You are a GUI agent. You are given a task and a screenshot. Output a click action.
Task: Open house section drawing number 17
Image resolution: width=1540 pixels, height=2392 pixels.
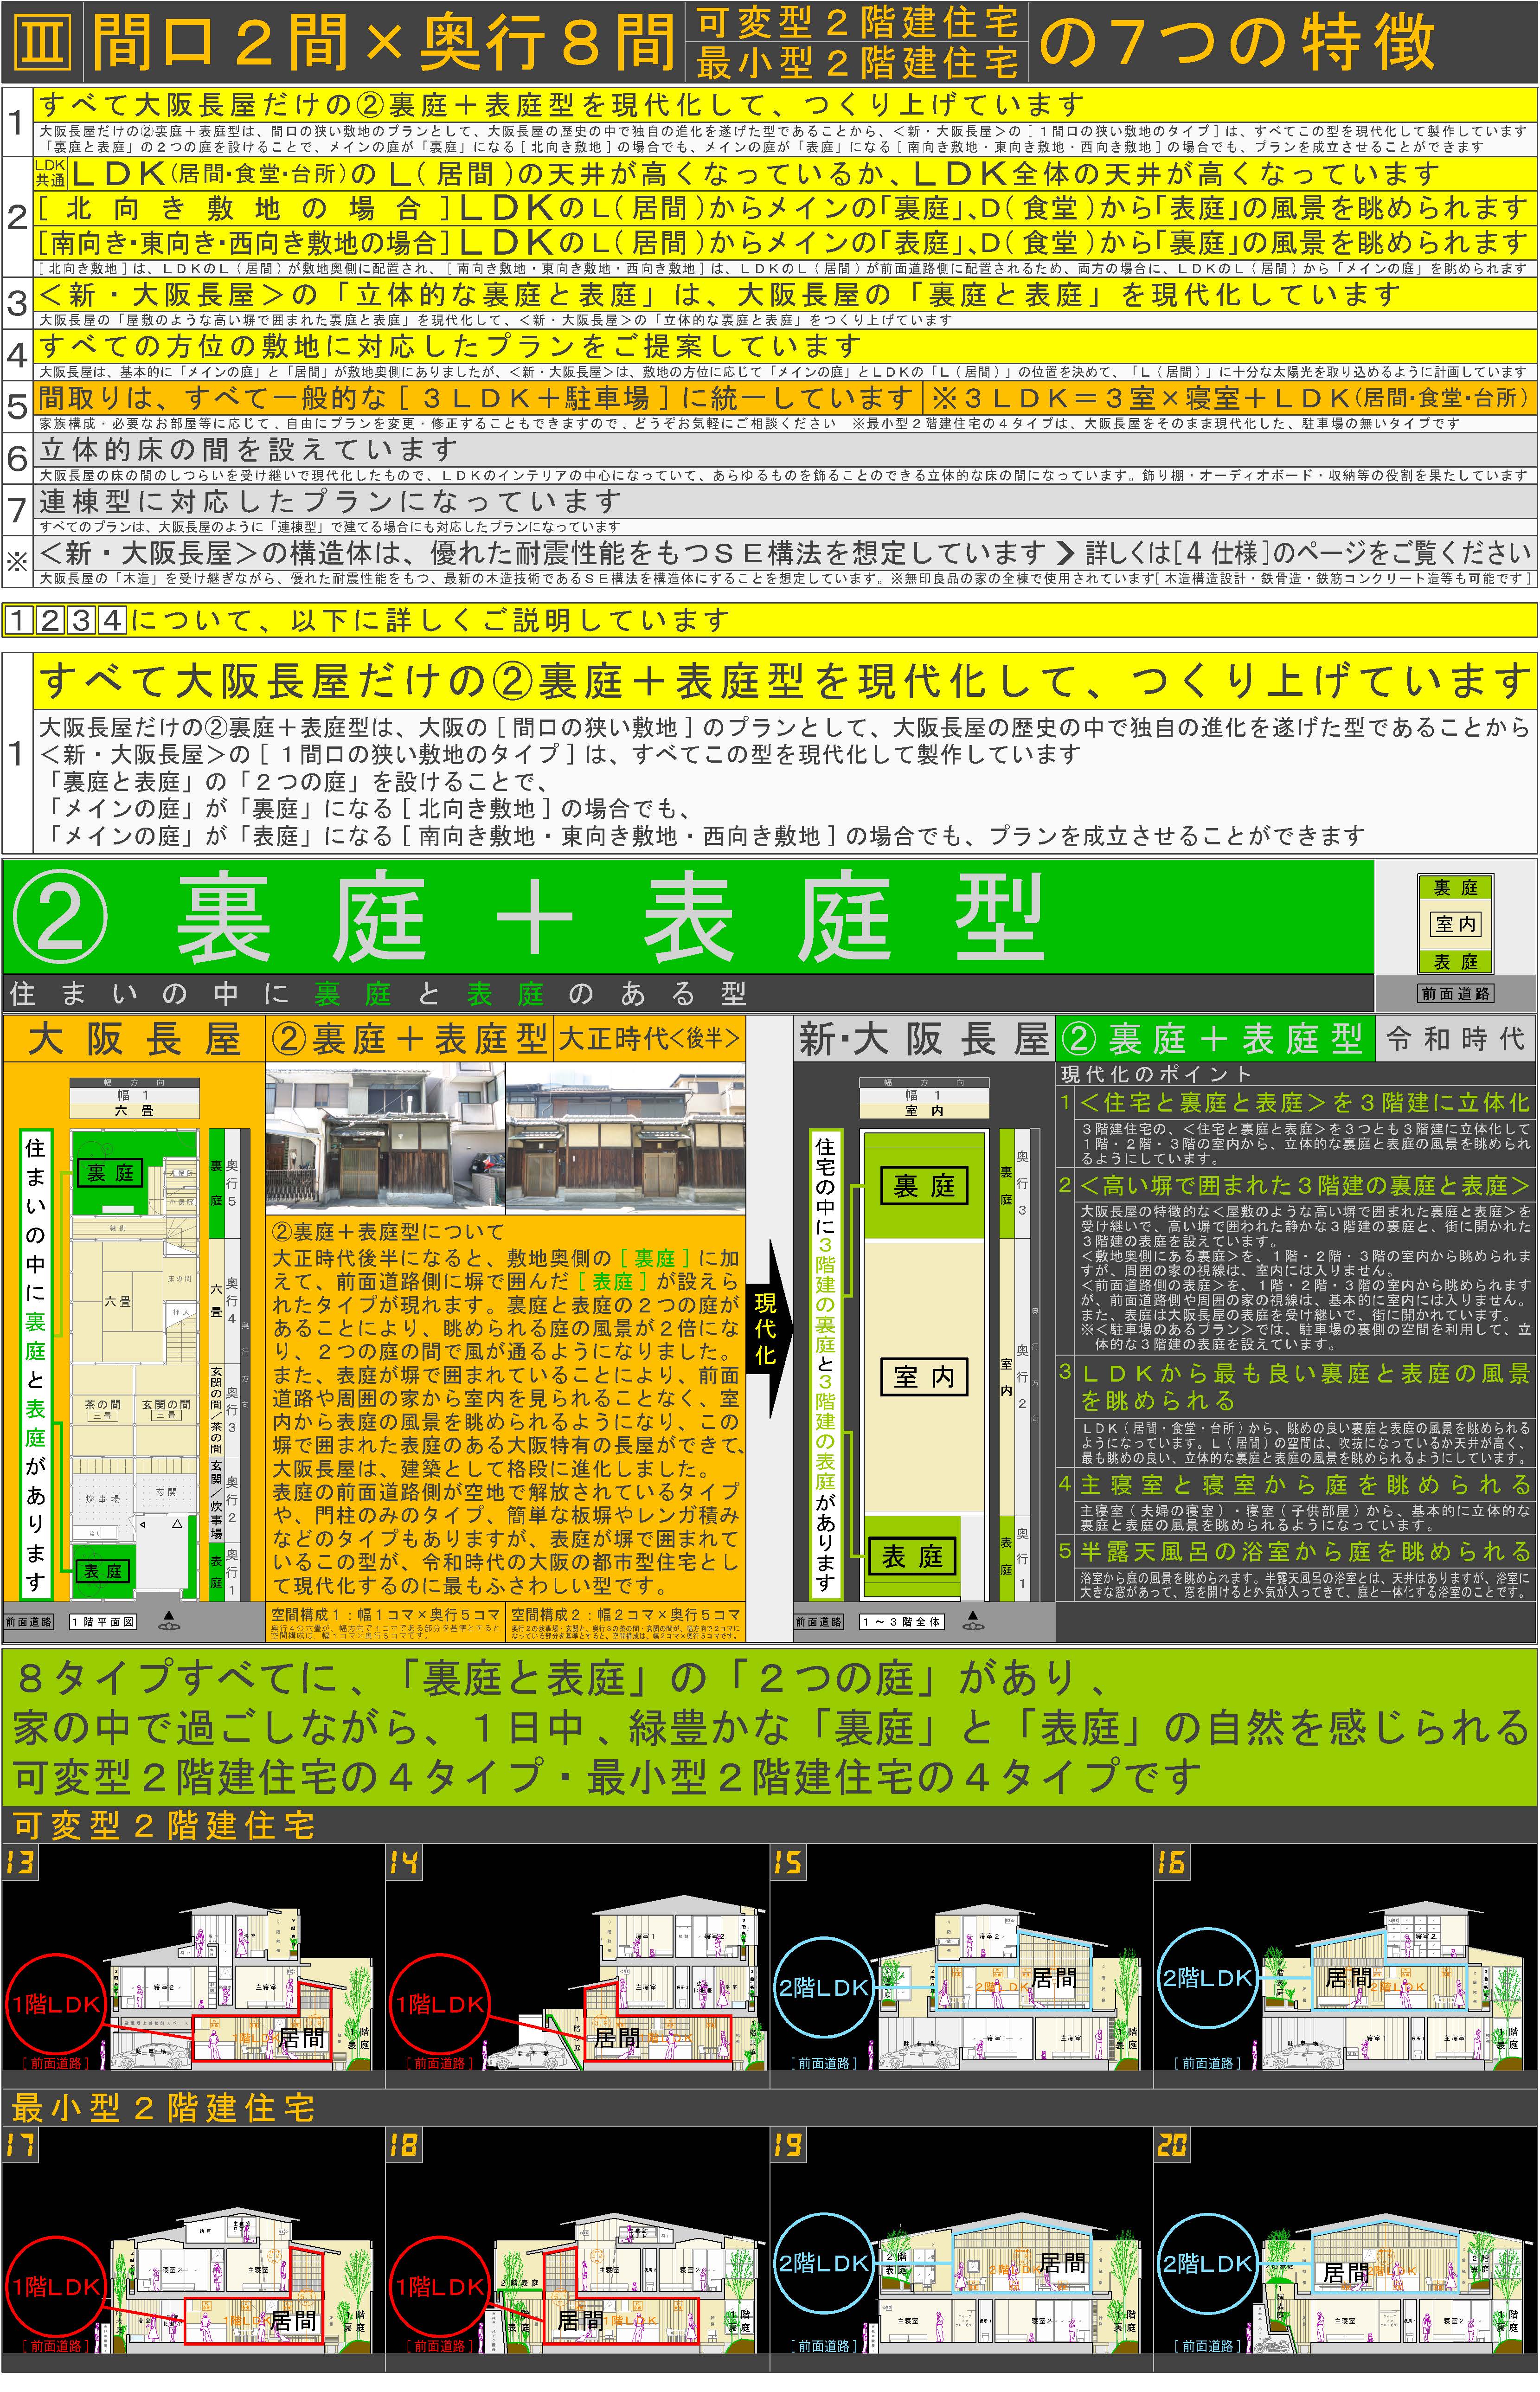pos(193,2250)
